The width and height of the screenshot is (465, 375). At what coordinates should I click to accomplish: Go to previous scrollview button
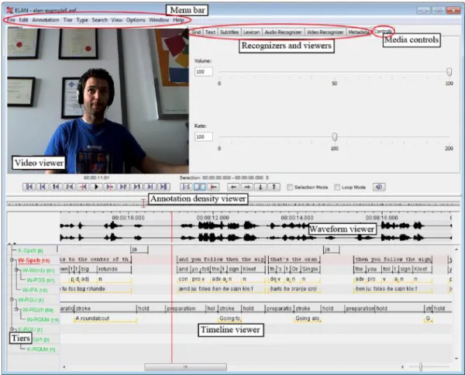coord(43,187)
